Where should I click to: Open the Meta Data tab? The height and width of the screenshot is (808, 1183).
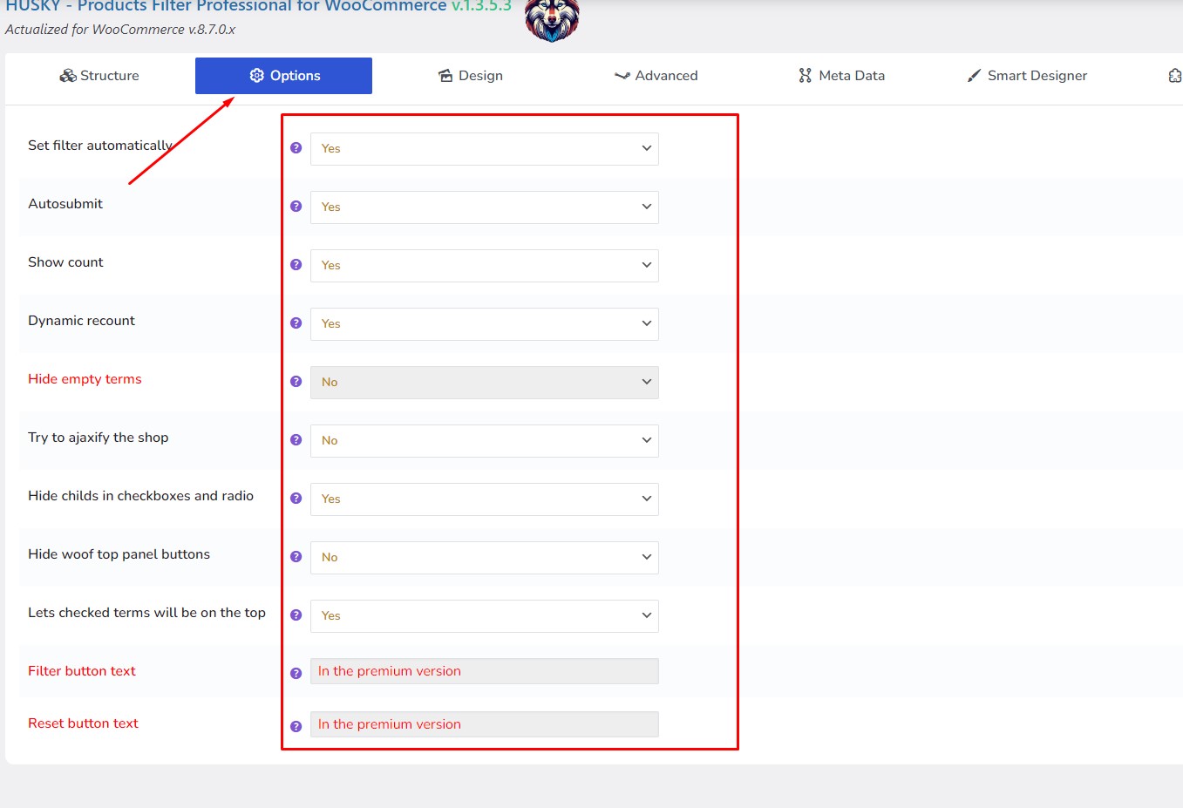pyautogui.click(x=841, y=76)
